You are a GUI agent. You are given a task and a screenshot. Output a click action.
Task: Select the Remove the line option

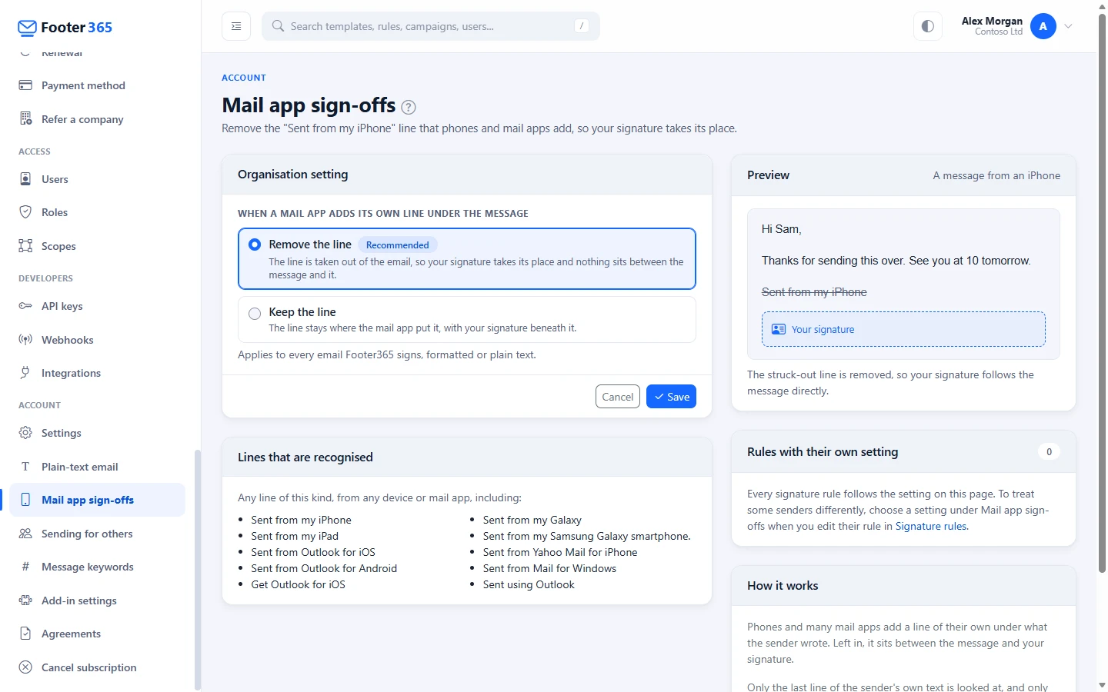click(467, 258)
